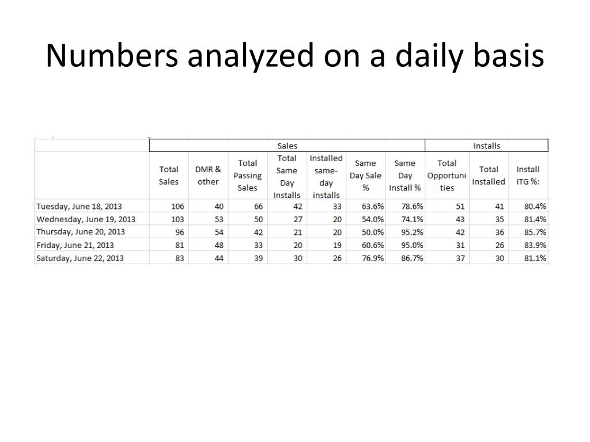Click the Total Opportunities column header
This screenshot has height=442, width=590.
(447, 176)
